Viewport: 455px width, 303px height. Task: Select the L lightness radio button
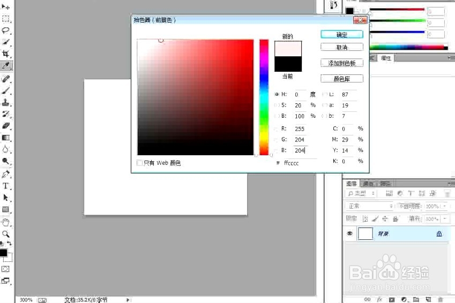(x=325, y=94)
